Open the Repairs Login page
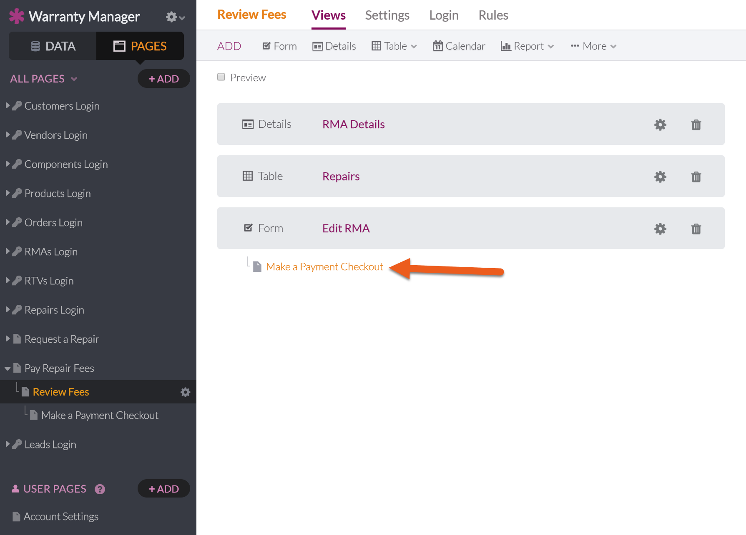This screenshot has height=535, width=746. (54, 310)
